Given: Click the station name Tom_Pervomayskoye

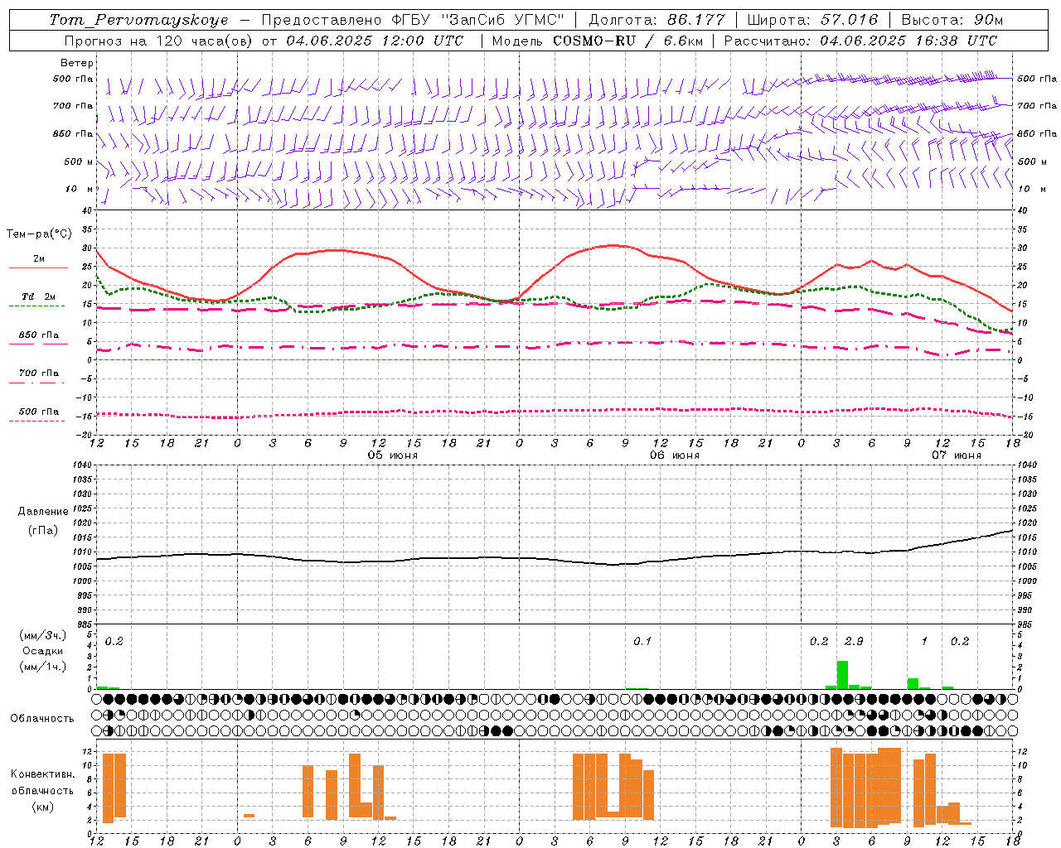Looking at the screenshot, I should [138, 20].
